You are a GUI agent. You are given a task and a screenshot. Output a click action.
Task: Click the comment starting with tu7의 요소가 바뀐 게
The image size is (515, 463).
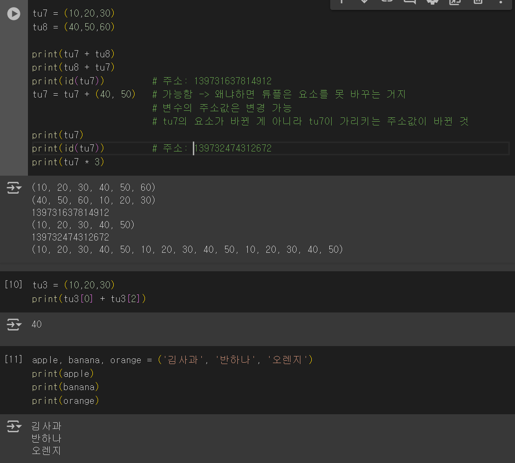tap(310, 121)
